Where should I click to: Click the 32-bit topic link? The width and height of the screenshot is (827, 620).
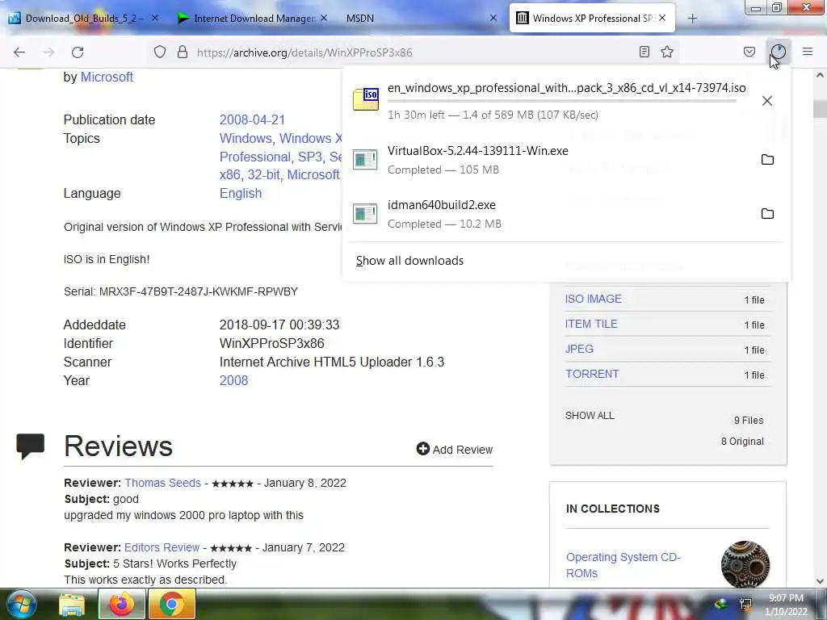click(264, 175)
